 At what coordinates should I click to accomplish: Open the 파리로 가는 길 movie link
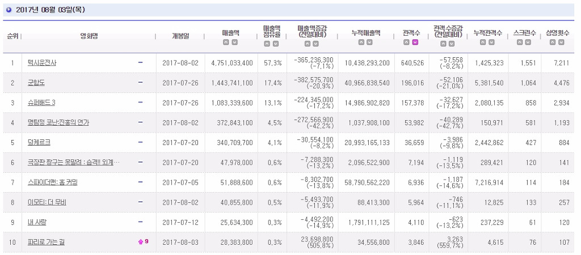pyautogui.click(x=47, y=242)
